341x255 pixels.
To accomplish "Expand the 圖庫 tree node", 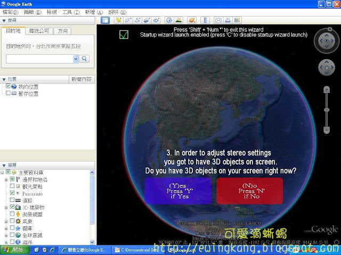I will [x=6, y=228].
